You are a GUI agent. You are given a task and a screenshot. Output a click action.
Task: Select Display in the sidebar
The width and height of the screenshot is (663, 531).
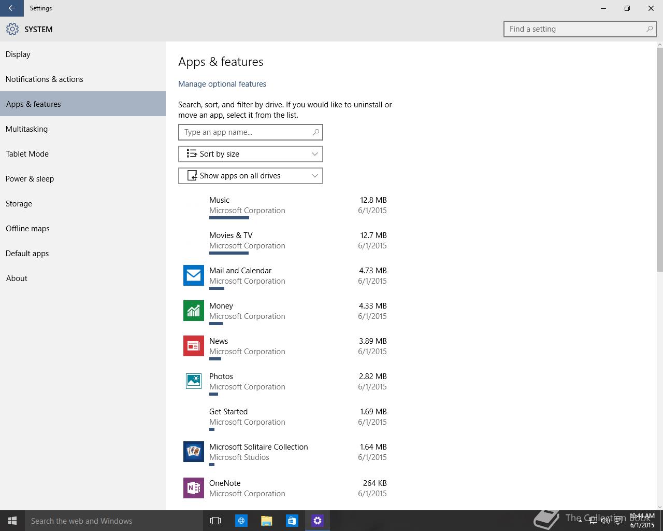pos(83,54)
